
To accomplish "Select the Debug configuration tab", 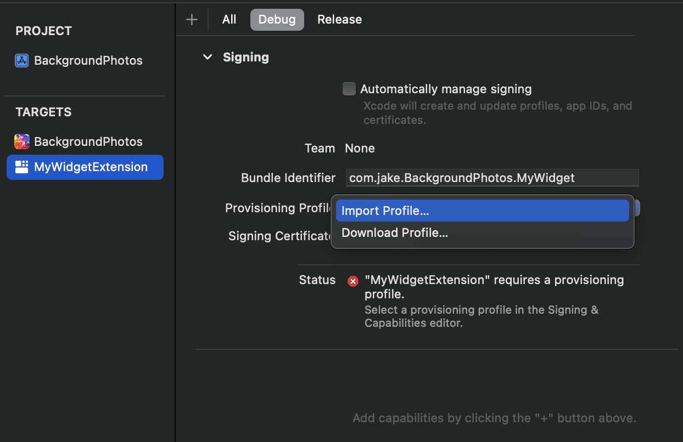I will coord(277,20).
